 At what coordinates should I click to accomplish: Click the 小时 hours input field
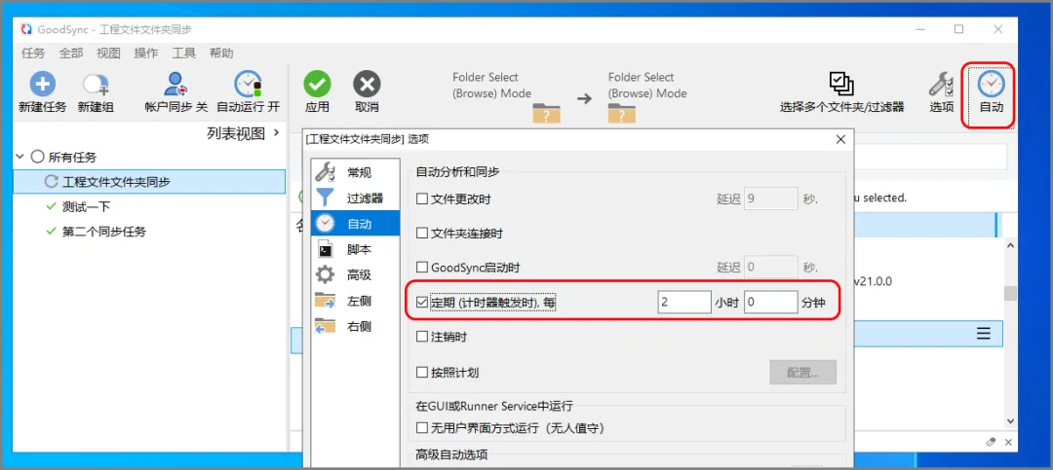pos(684,303)
